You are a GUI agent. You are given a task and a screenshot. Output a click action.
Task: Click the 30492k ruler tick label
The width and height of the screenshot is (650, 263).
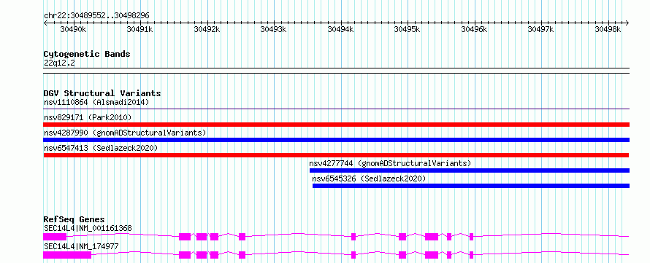[207, 29]
